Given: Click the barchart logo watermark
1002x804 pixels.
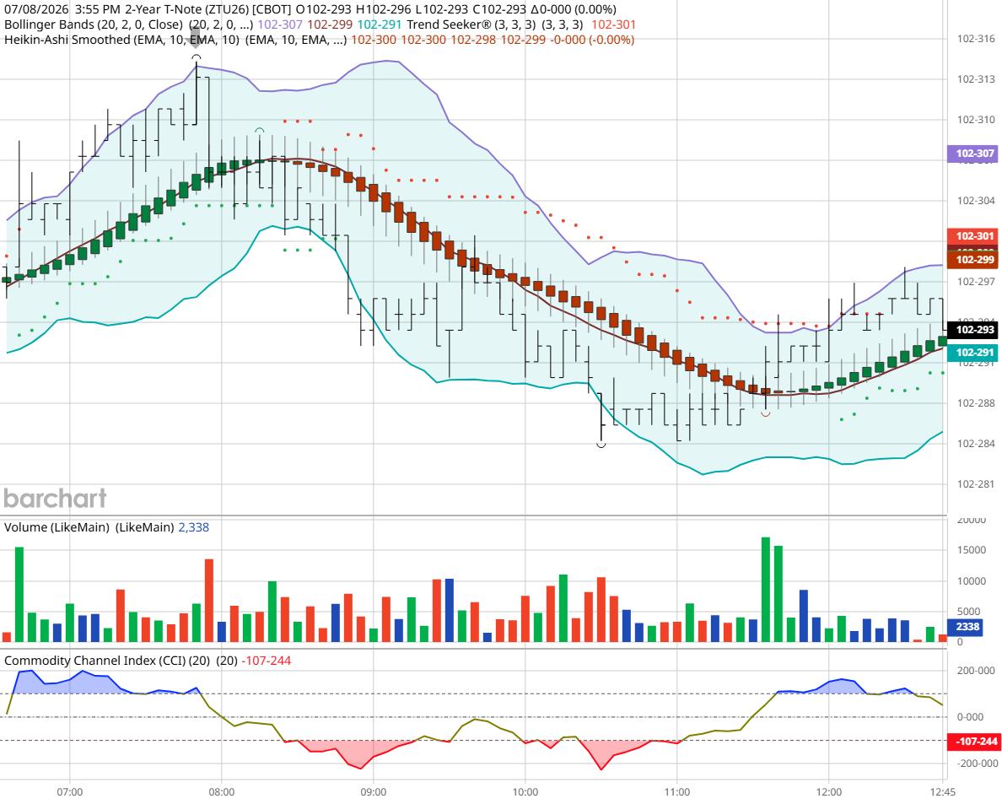Looking at the screenshot, I should (55, 499).
